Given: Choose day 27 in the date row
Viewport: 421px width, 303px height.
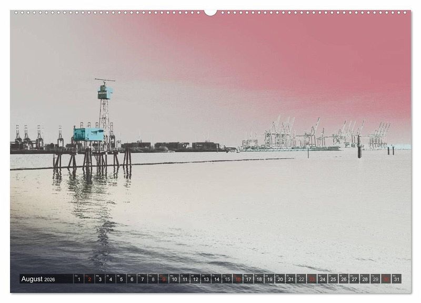Looking at the screenshot, I should [x=354, y=279].
